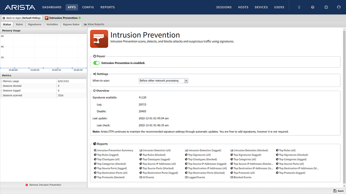Open Top Signatures (blocked) report
The height and width of the screenshot is (194, 346).
pos(292,155)
